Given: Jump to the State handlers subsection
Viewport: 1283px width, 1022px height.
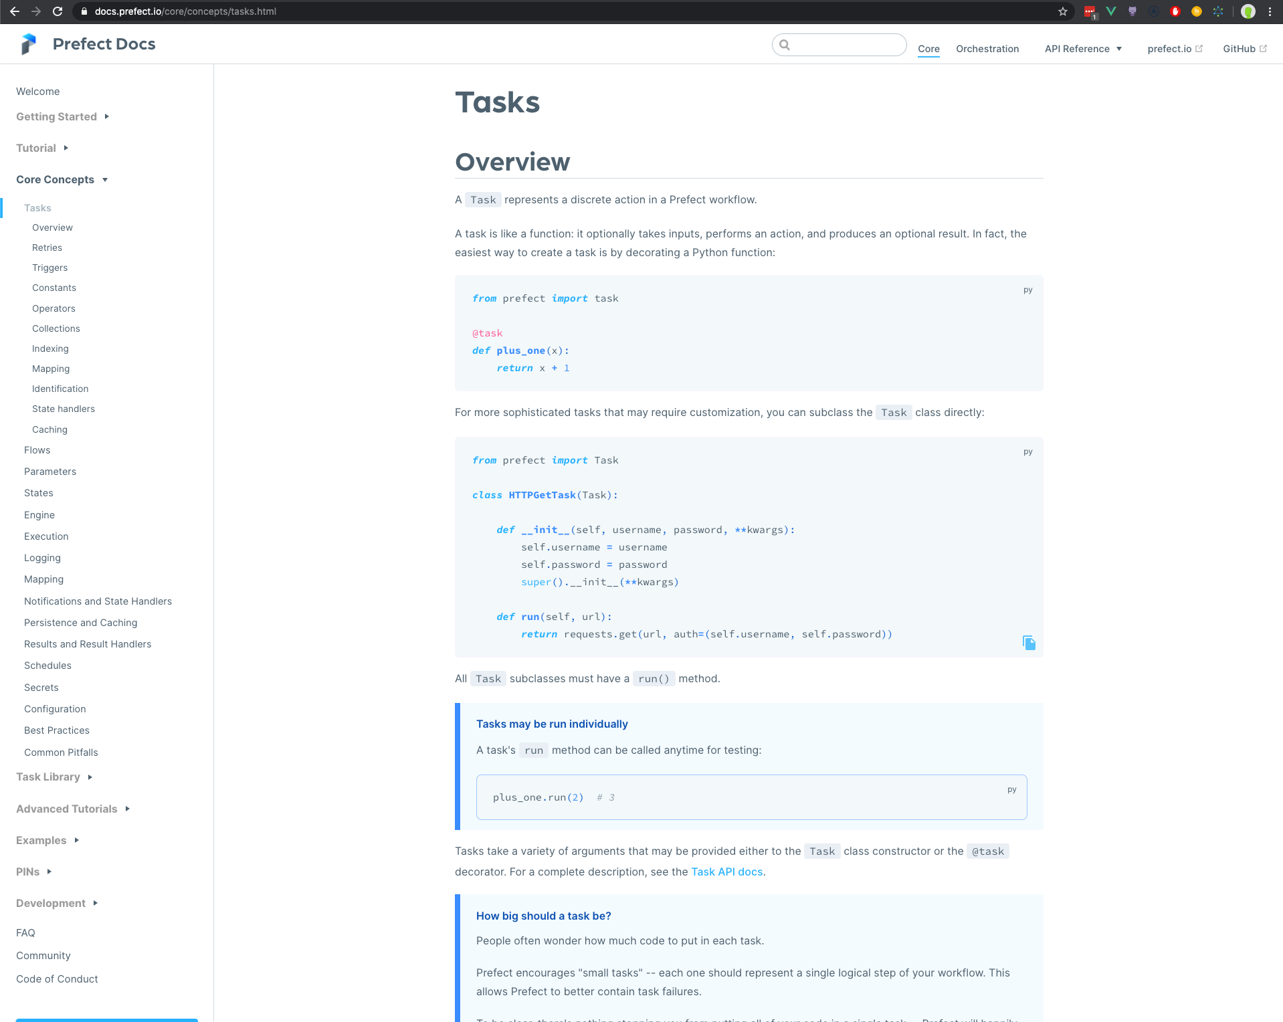Looking at the screenshot, I should pos(64,409).
